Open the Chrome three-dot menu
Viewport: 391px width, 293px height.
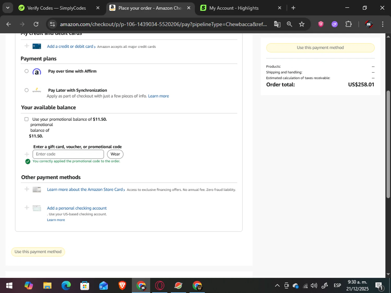[383, 24]
